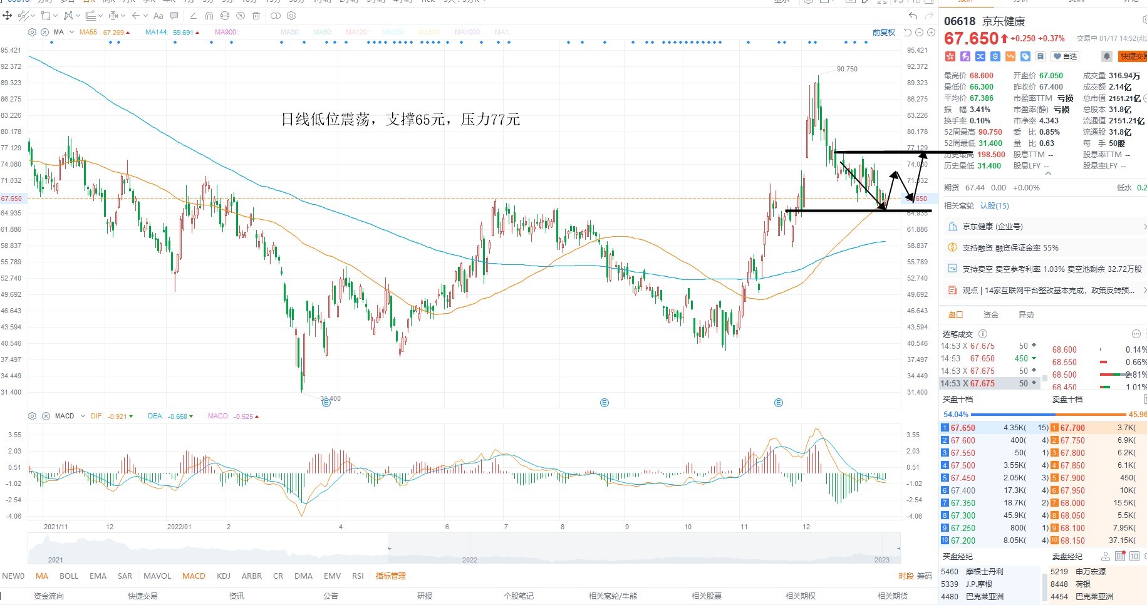Toggle hide-all-drawings eye icon
The height and width of the screenshot is (605, 1147).
pyautogui.click(x=241, y=16)
